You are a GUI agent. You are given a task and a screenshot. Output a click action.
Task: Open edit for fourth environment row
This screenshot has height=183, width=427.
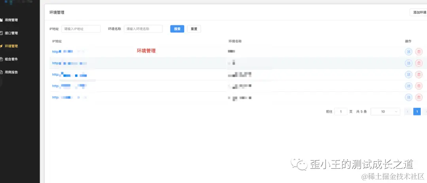408,86
